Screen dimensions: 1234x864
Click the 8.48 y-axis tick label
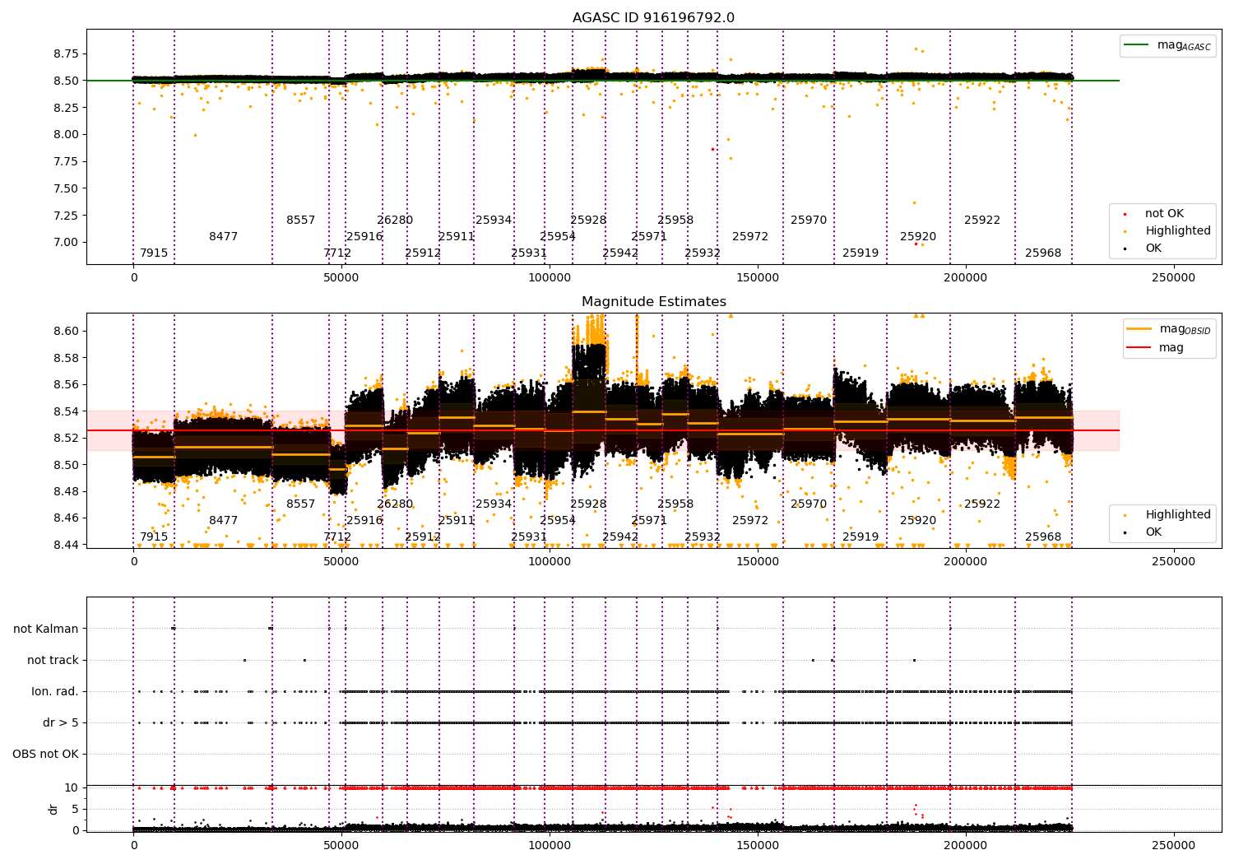pyautogui.click(x=65, y=491)
